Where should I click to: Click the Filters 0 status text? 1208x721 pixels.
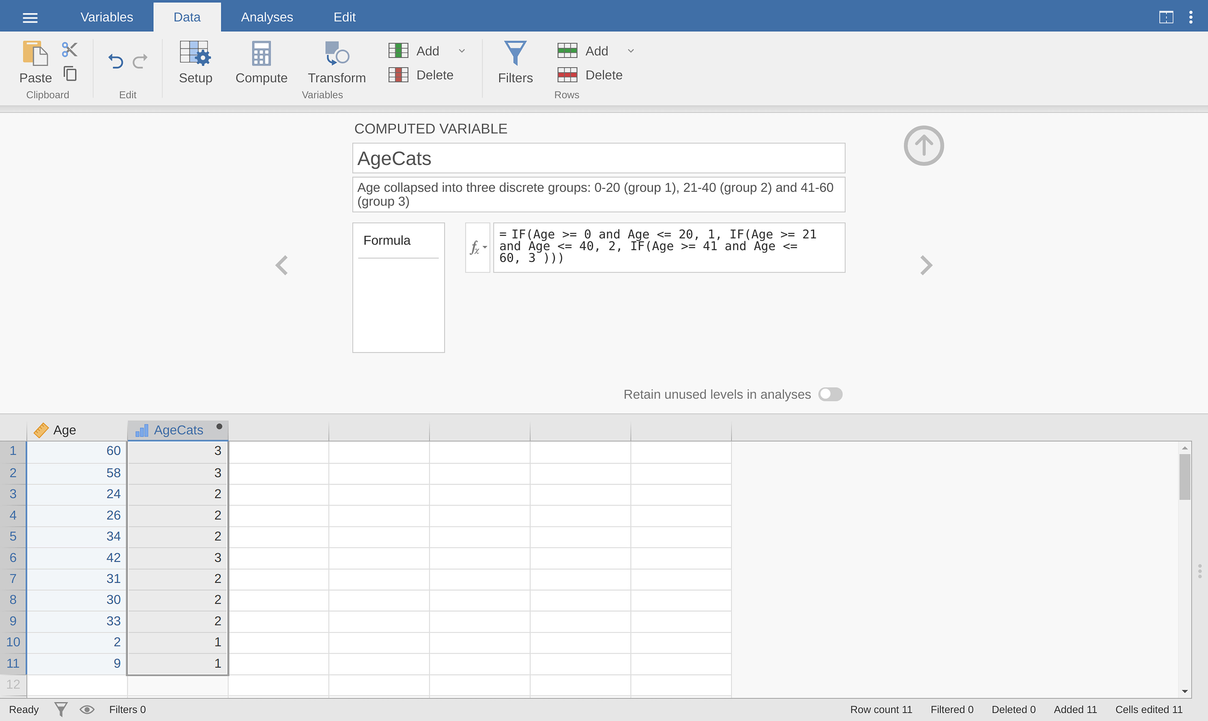coord(127,709)
